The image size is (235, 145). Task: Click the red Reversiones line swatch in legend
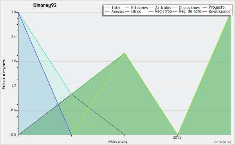click(204, 11)
